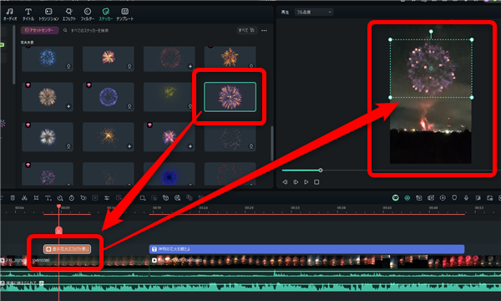Click the sticker's center anchor point in preview
The image size is (501, 301).
[431, 68]
